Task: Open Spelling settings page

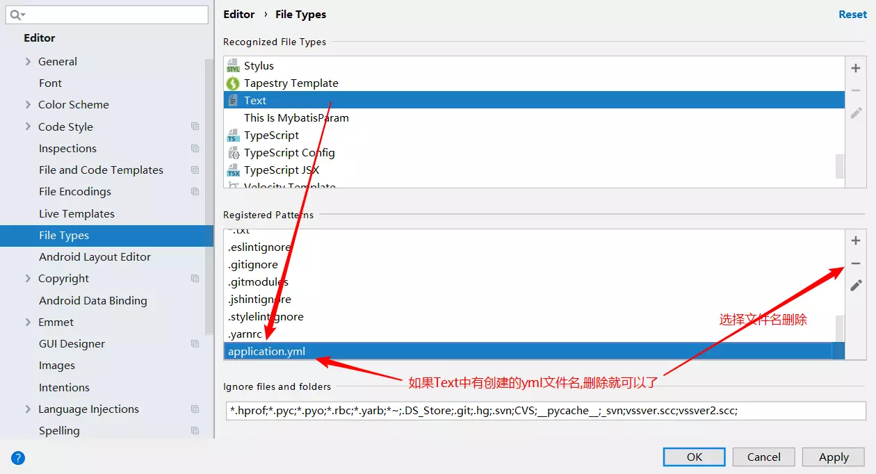Action: point(59,430)
